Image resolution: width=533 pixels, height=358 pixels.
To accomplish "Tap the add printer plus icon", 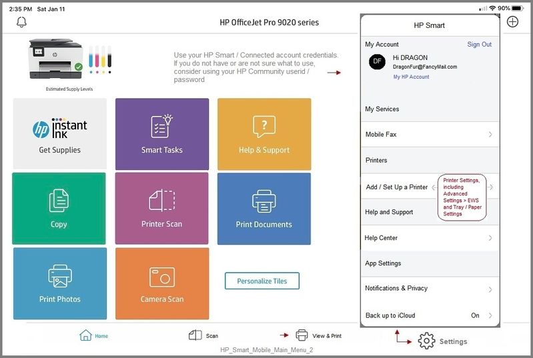I will point(512,22).
